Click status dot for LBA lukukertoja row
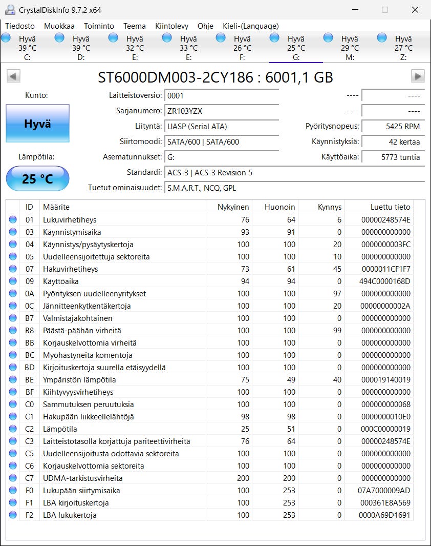The height and width of the screenshot is (546, 431). (13, 515)
